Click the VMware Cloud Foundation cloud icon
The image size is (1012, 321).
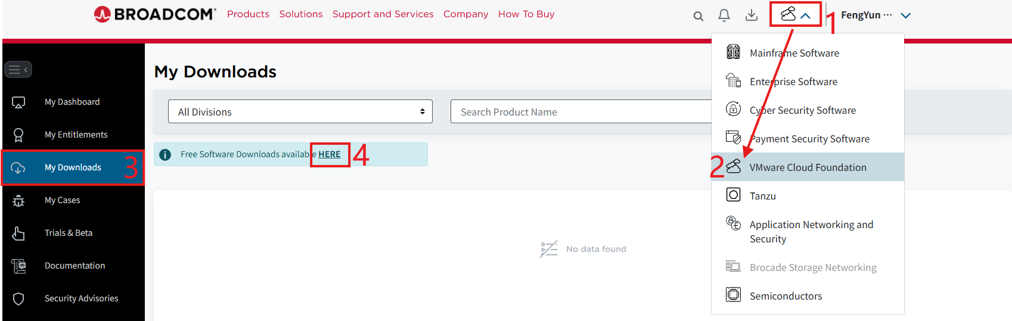[733, 166]
